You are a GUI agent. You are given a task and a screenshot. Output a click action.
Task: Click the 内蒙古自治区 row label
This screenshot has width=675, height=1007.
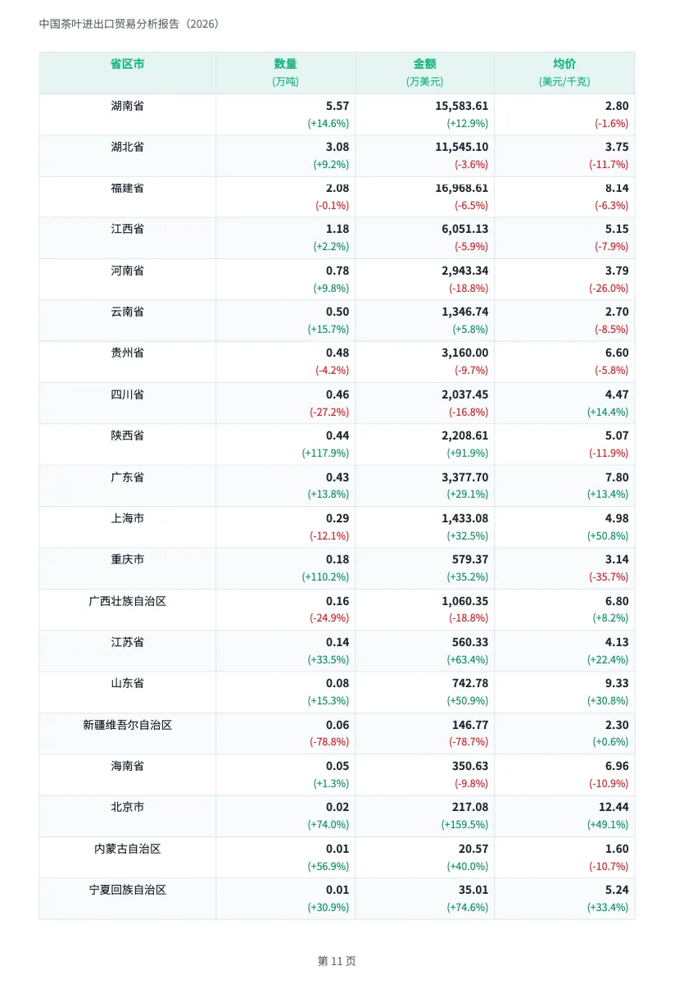[128, 849]
